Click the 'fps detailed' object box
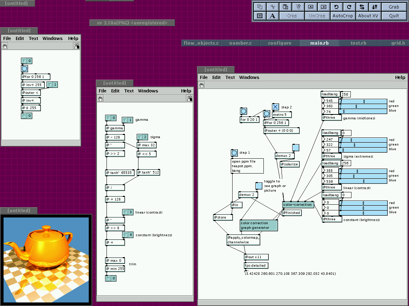Image resolution: width=409 pixels, height=306 pixels. click(256, 265)
